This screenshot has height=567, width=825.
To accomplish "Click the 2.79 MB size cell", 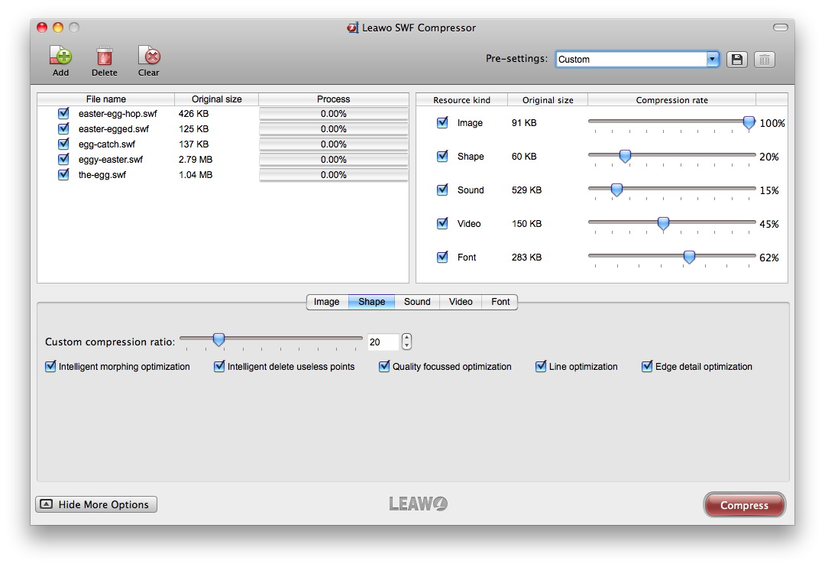I will click(x=196, y=160).
